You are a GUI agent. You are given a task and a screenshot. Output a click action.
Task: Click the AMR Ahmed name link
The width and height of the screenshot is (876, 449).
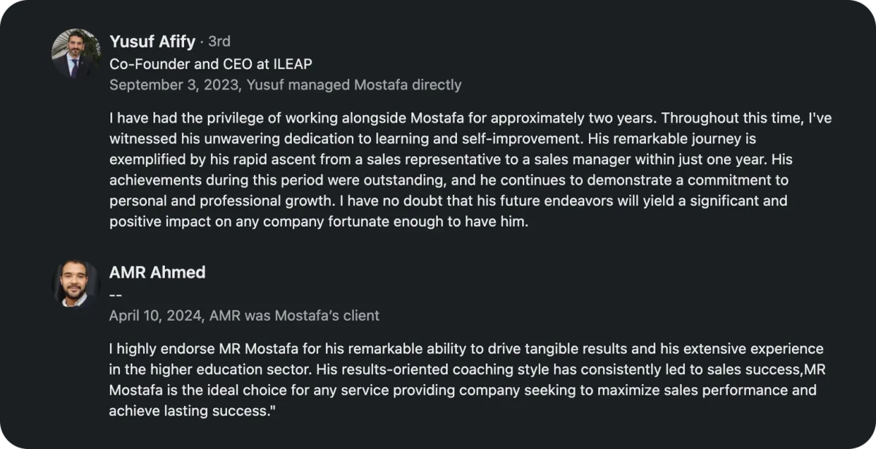click(157, 273)
